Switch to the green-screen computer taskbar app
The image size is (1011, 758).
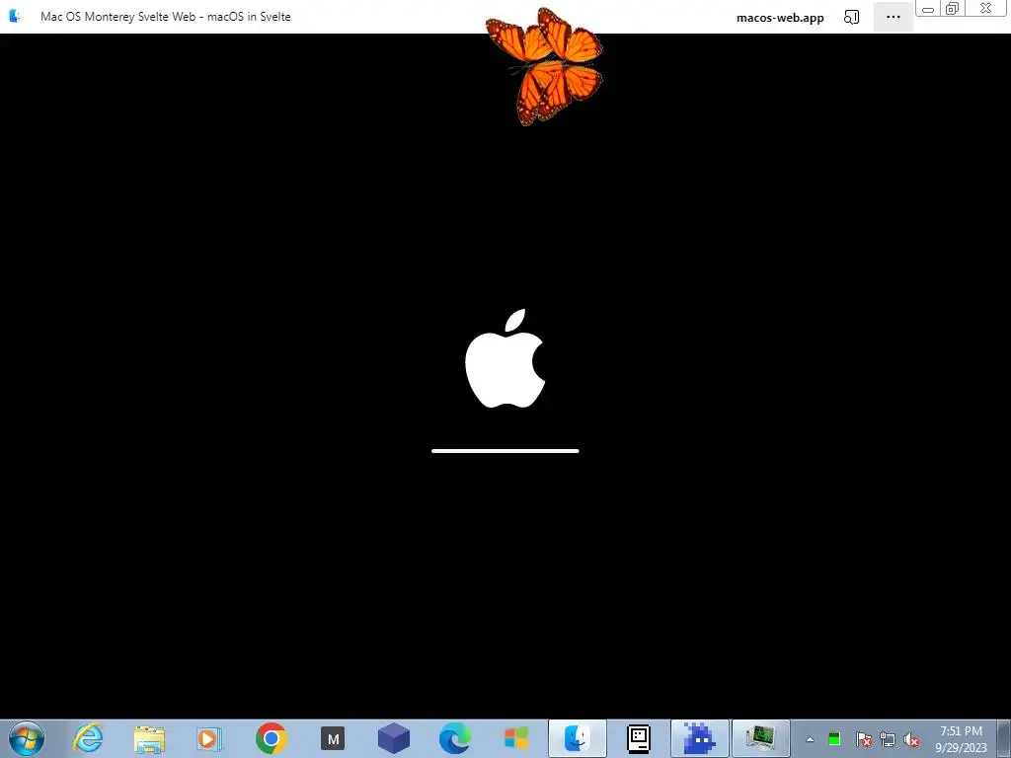click(761, 738)
